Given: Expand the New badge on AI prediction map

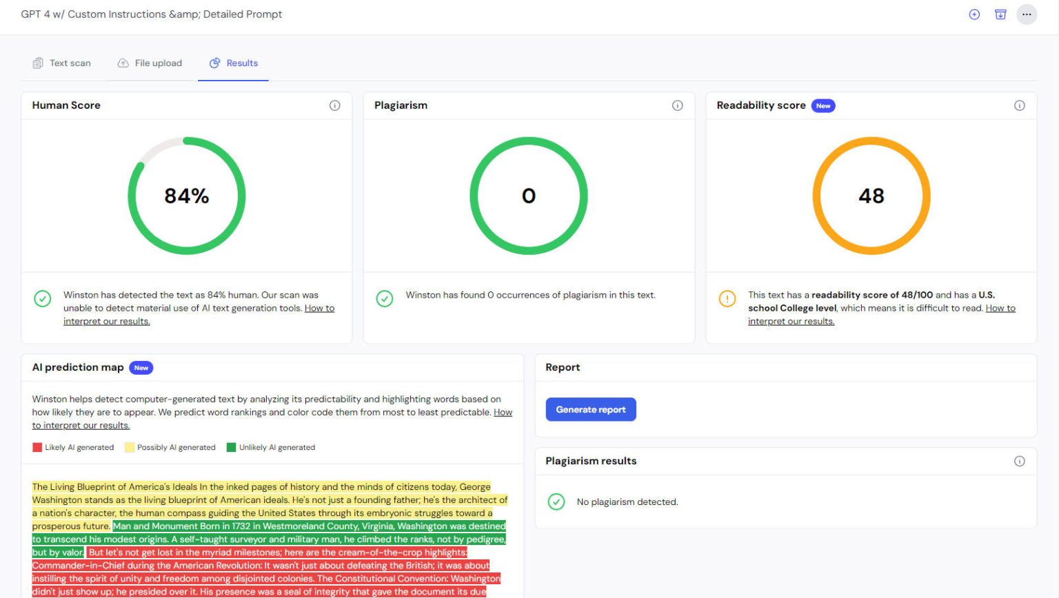Looking at the screenshot, I should coord(141,367).
